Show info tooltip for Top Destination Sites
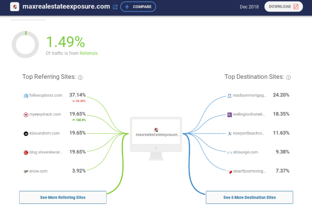 (x=289, y=77)
